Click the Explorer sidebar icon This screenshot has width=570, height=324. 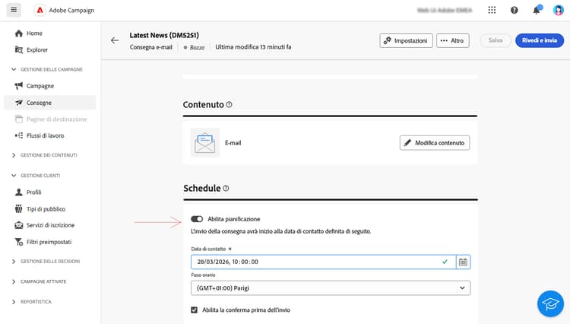pos(19,50)
